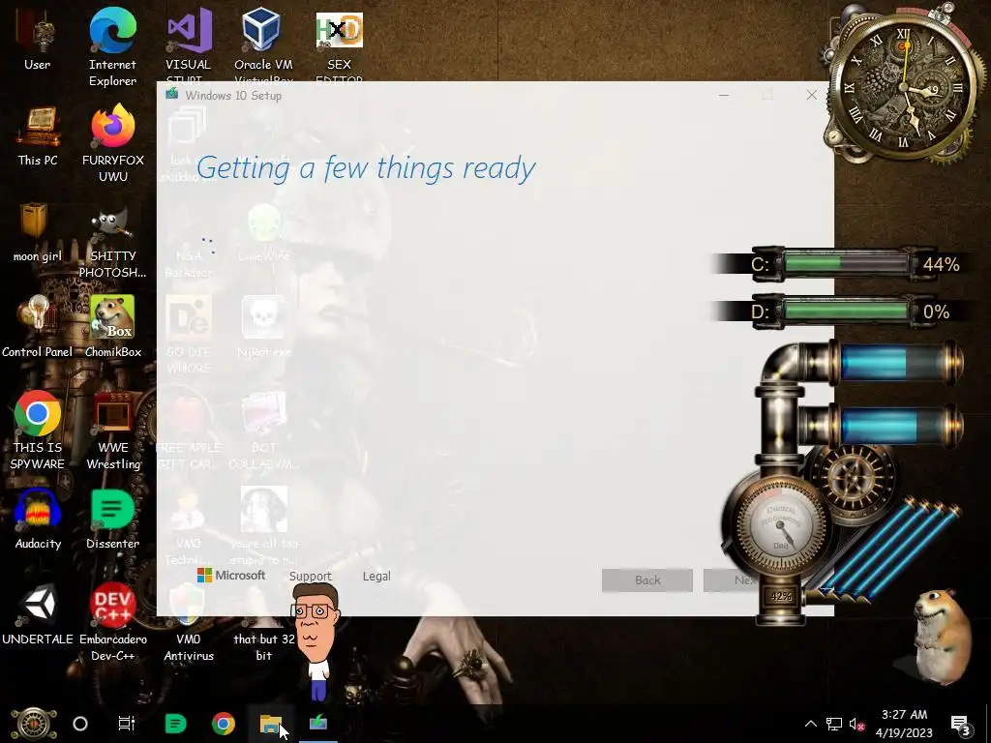The image size is (991, 743).
Task: Open the Dissenter desktop icon
Action: [x=113, y=520]
